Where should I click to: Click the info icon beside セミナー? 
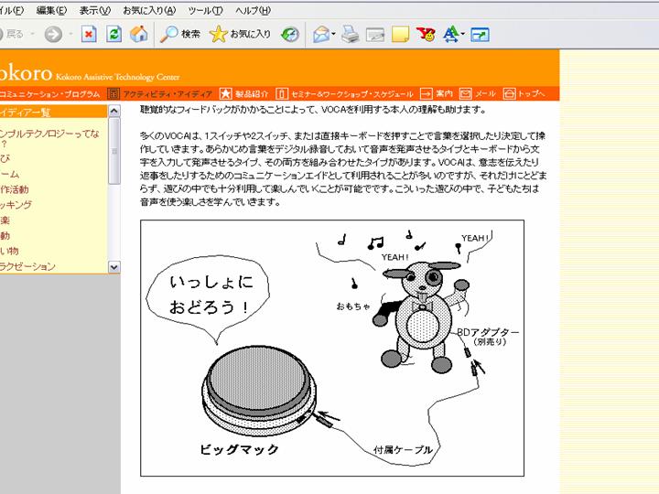282,93
